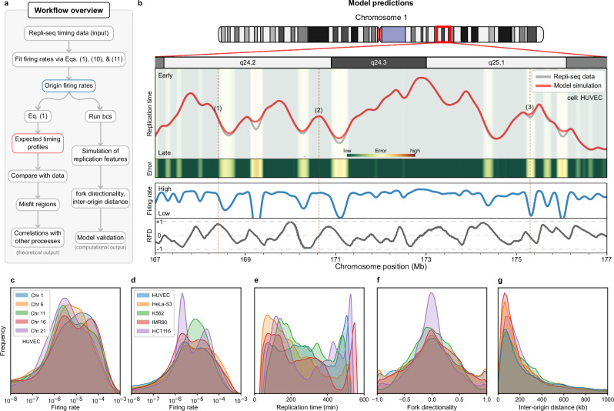Click the Run bcs workflow node
Viewport: 614px width, 411px height.
pos(100,116)
